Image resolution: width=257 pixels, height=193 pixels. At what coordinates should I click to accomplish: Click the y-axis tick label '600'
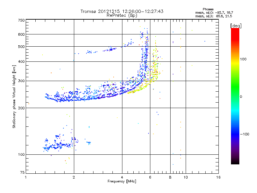tap(21, 34)
